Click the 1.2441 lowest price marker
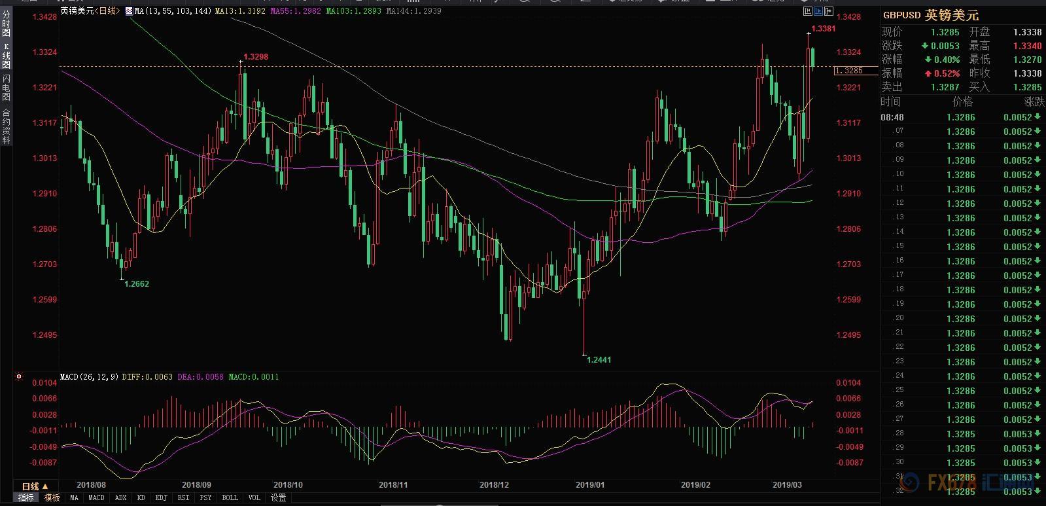The image size is (1046, 506). pos(599,360)
